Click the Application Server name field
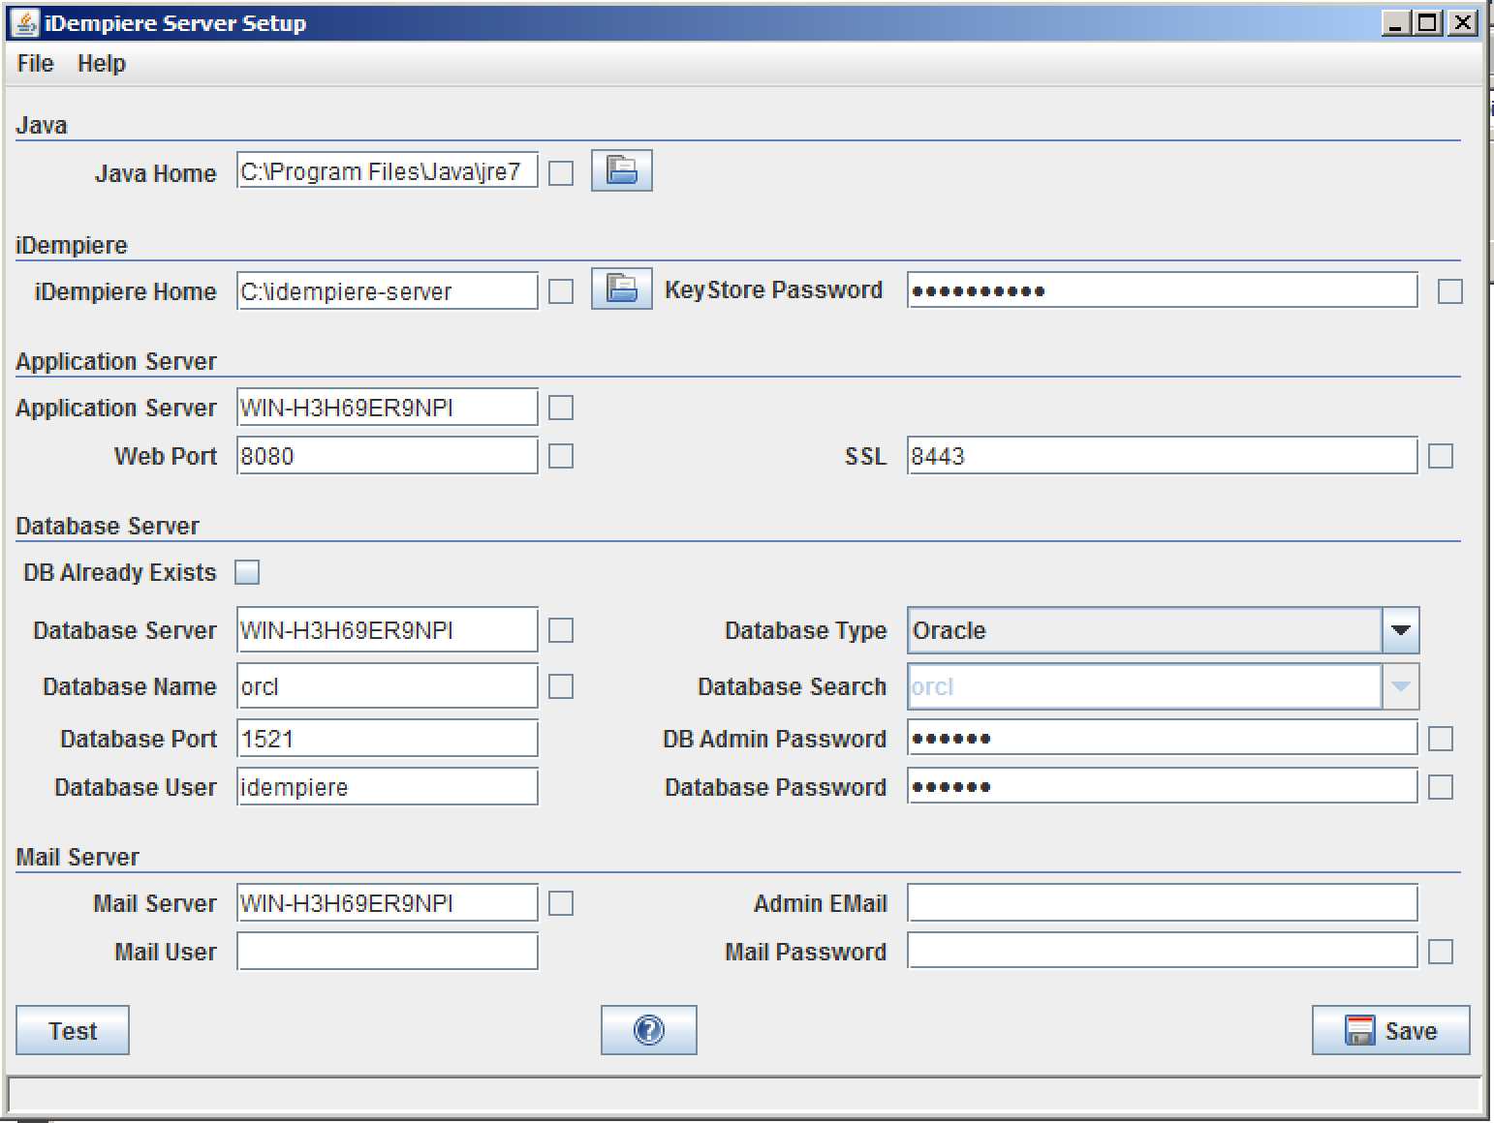The width and height of the screenshot is (1494, 1123). [388, 408]
